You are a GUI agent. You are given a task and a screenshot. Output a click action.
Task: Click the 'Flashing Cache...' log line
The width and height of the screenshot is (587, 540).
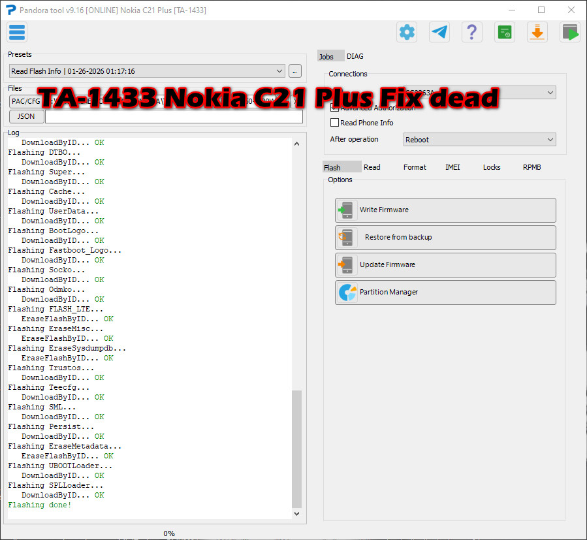tap(46, 191)
